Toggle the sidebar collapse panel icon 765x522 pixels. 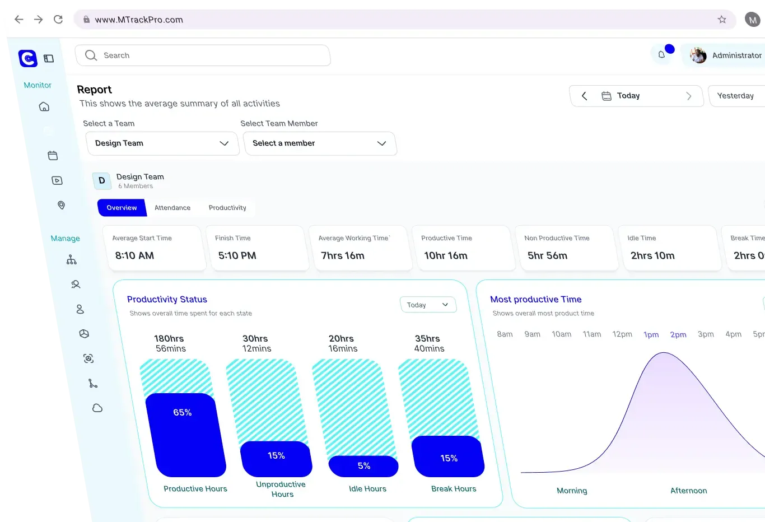point(49,58)
